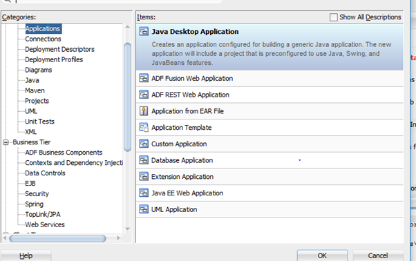Select the Projects category
416x261 pixels.
(37, 101)
